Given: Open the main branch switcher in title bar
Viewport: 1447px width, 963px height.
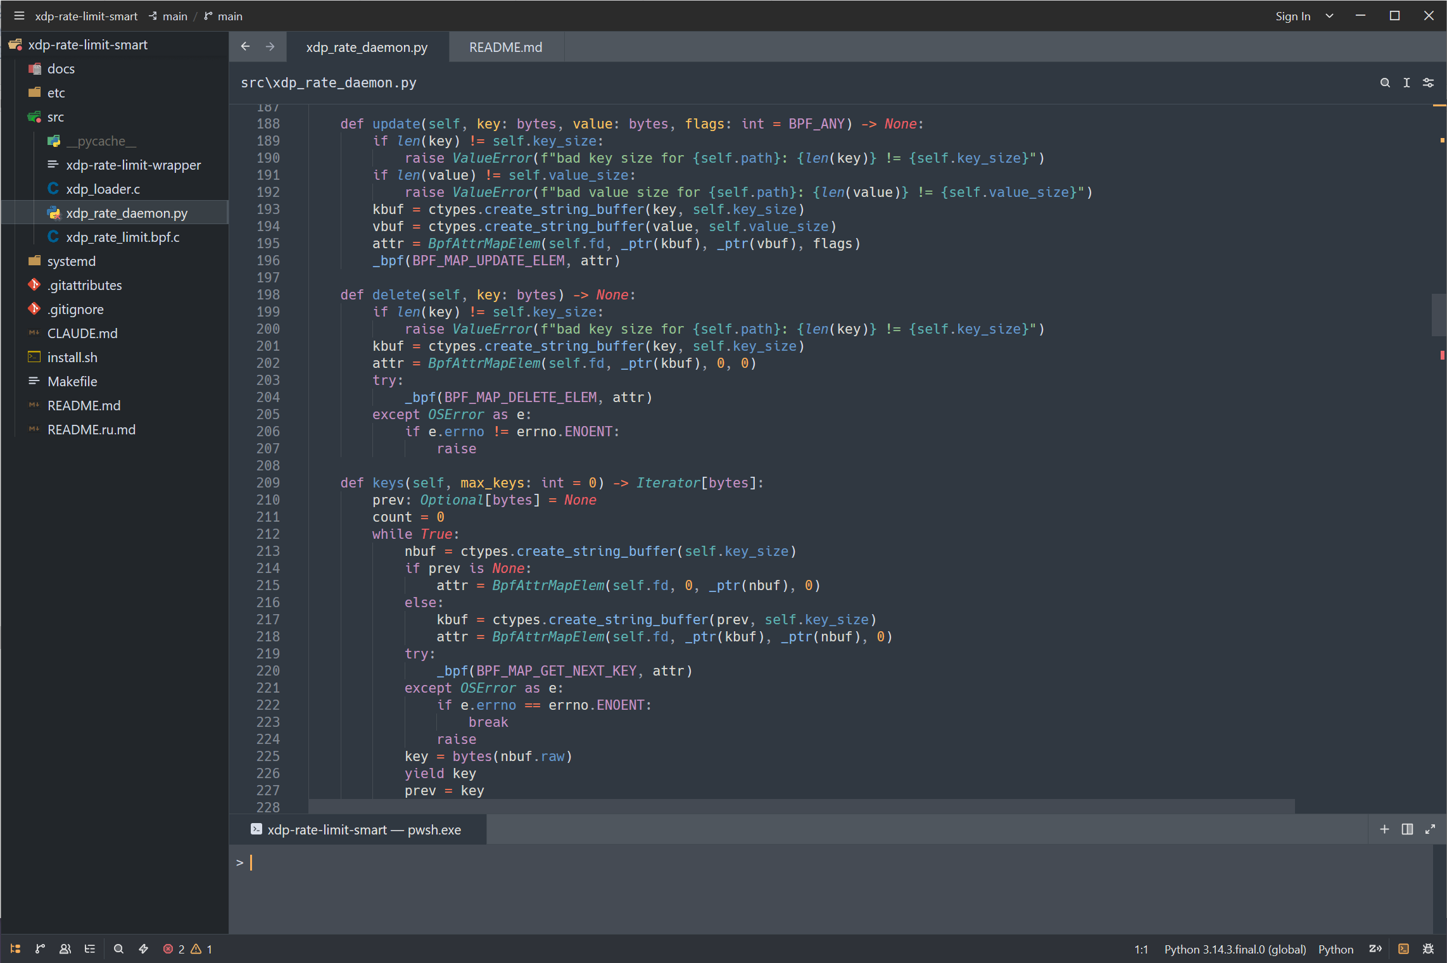Looking at the screenshot, I should pyautogui.click(x=224, y=16).
